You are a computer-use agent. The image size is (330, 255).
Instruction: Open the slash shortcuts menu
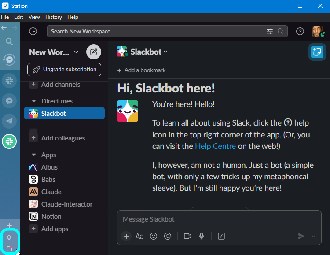pyautogui.click(x=221, y=236)
